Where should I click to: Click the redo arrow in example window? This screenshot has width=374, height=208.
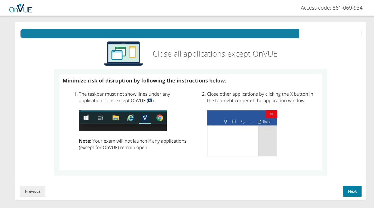pos(251,122)
